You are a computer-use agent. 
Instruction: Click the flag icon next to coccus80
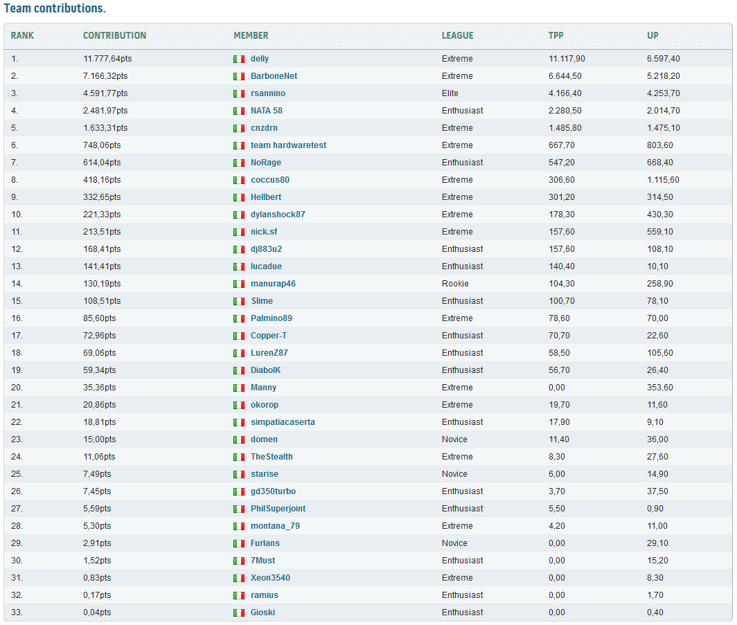point(239,181)
